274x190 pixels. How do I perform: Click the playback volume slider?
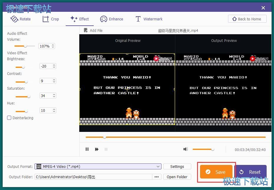(x=203, y=149)
